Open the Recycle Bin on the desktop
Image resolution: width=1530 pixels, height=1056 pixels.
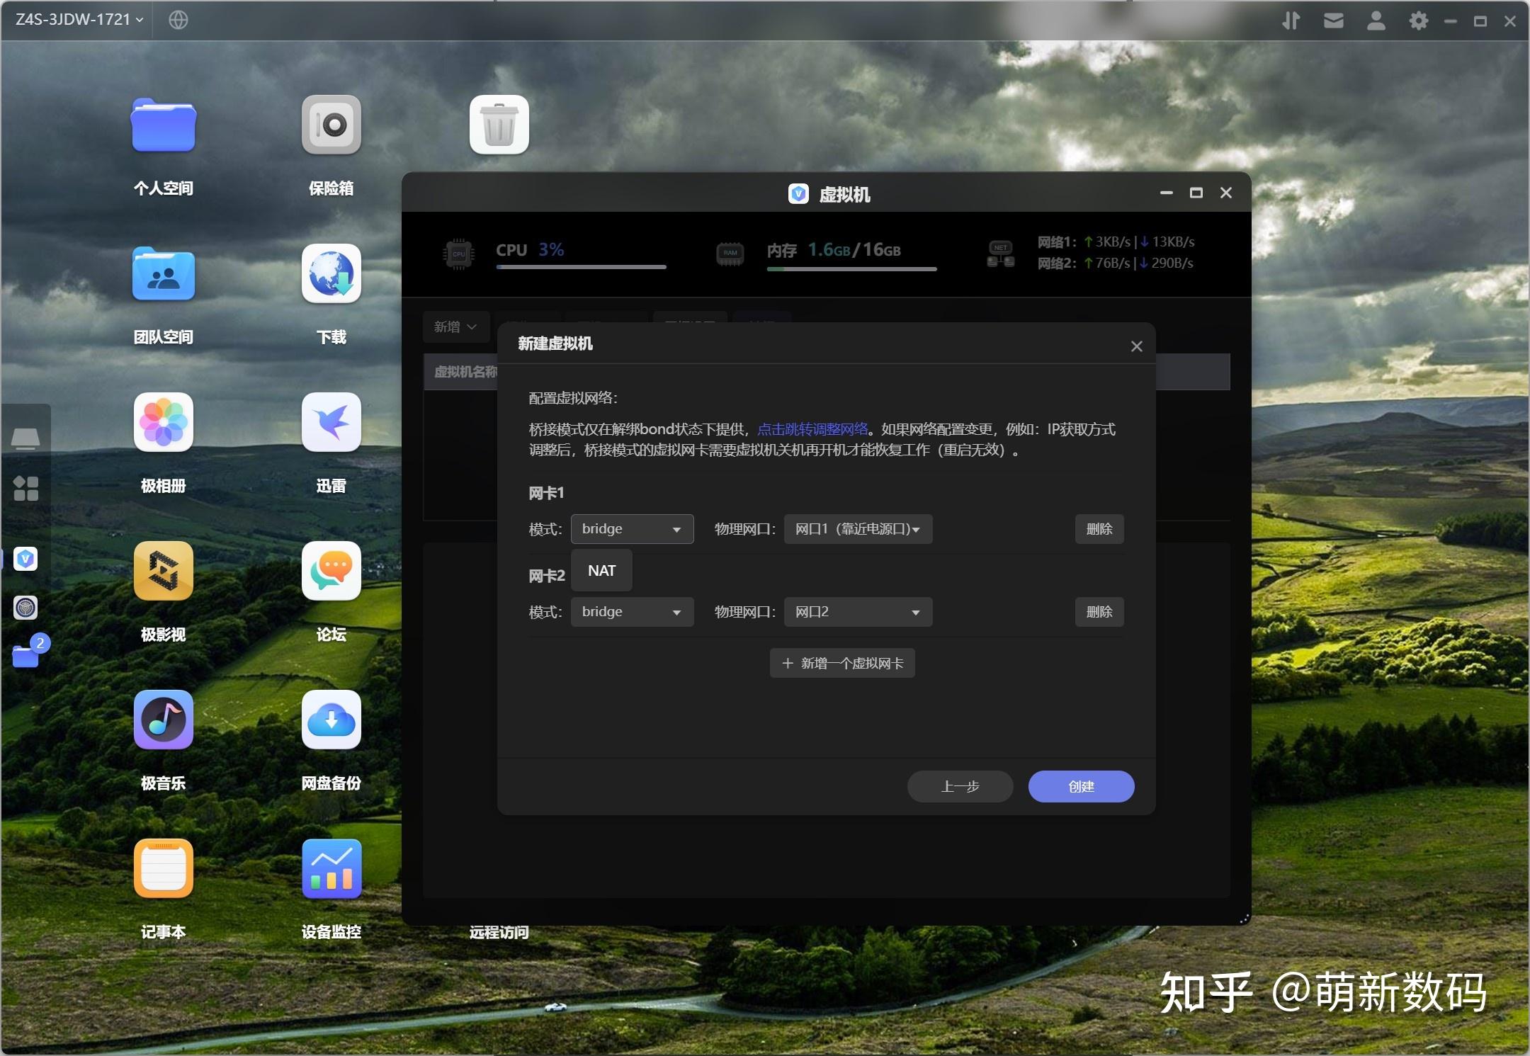coord(498,125)
